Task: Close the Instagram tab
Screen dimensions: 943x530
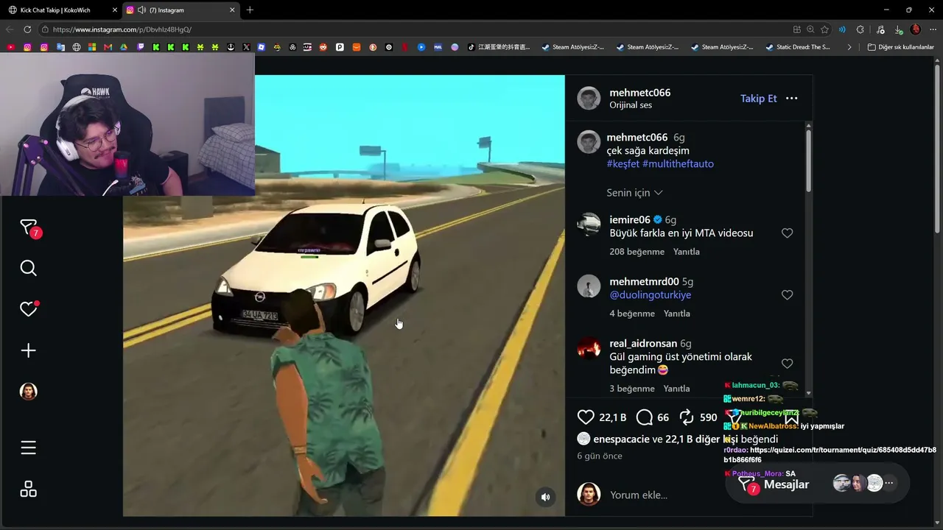Action: click(232, 10)
